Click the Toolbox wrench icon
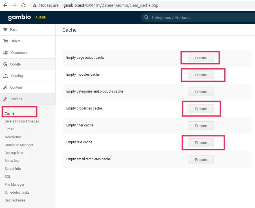The height and width of the screenshot is (208, 255). [5, 99]
